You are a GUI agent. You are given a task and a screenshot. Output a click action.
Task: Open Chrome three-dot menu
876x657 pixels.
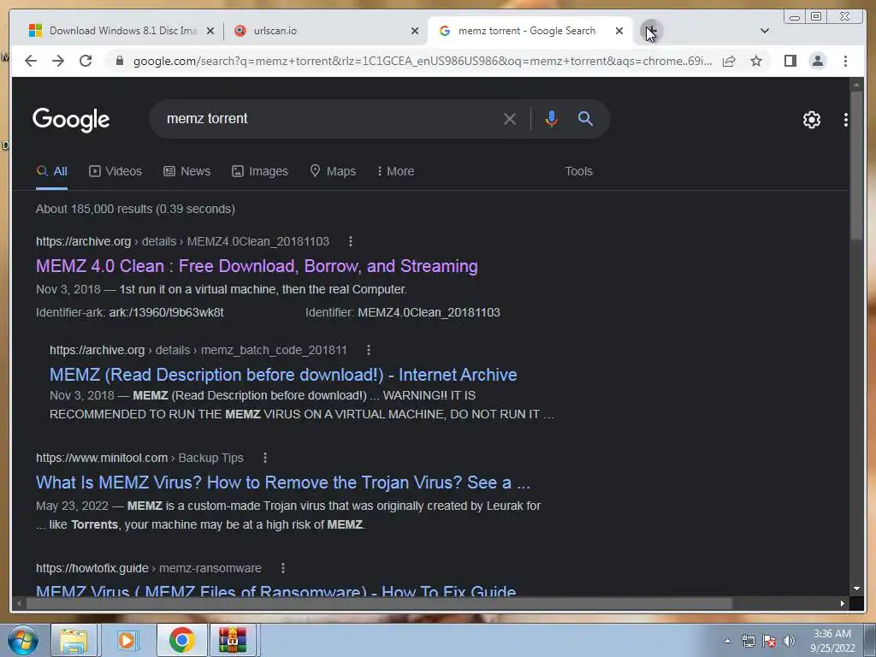(845, 61)
